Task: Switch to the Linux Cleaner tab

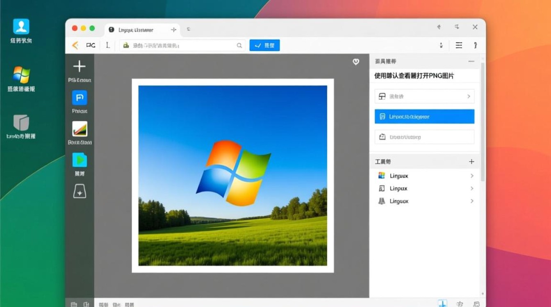Action: (135, 29)
